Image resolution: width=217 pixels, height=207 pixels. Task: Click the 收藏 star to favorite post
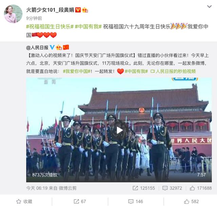[24, 202]
